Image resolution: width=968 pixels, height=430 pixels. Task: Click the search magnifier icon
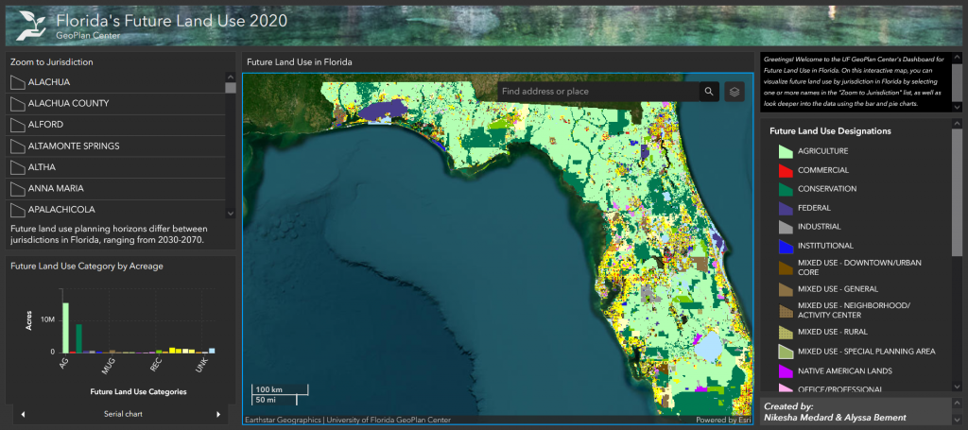709,92
